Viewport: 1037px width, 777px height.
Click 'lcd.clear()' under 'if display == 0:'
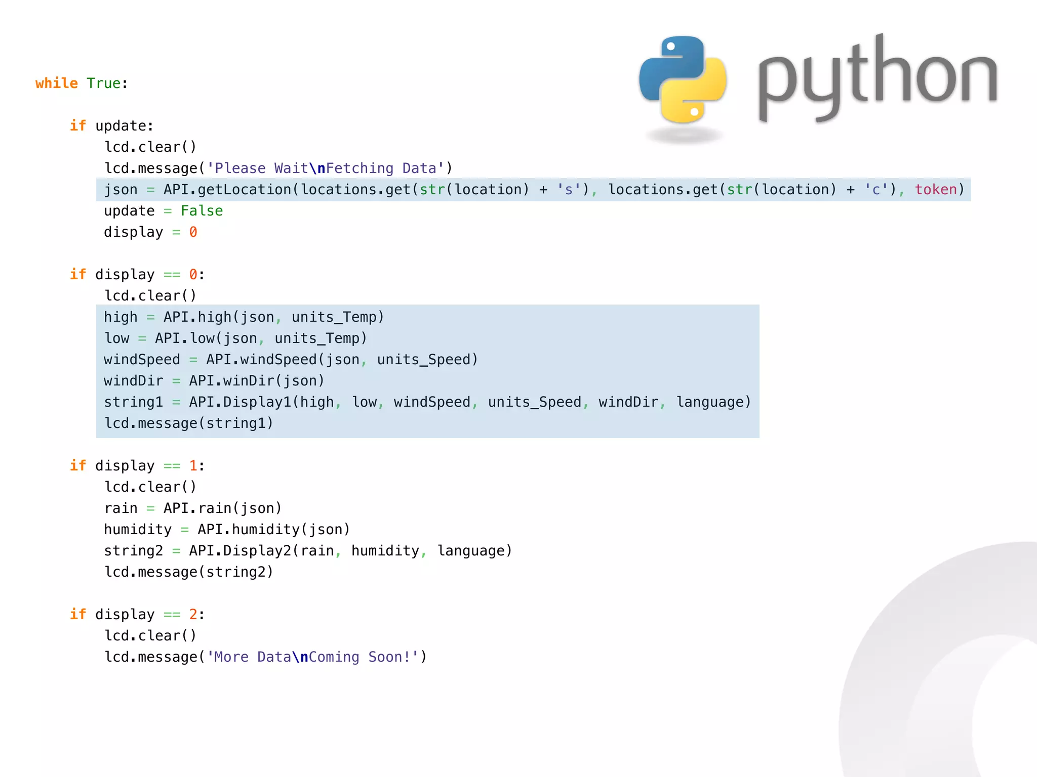pos(150,295)
